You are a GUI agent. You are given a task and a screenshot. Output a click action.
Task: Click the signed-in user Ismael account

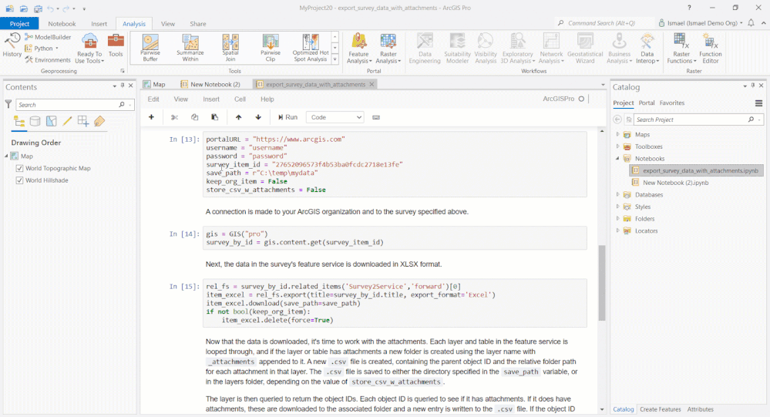pos(701,23)
